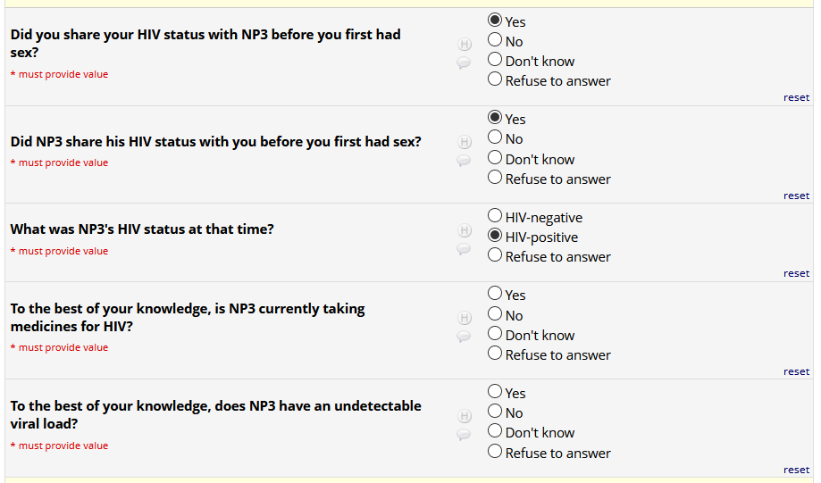Reset the 'taking medicines for HIV' answer
The height and width of the screenshot is (483, 821).
pos(796,371)
